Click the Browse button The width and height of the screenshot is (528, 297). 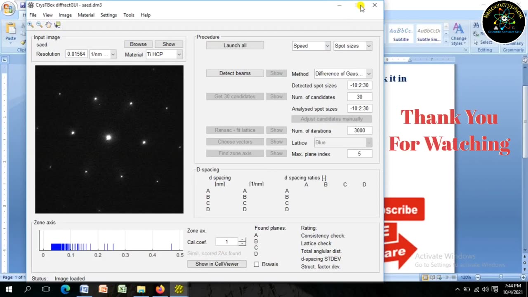(138, 44)
